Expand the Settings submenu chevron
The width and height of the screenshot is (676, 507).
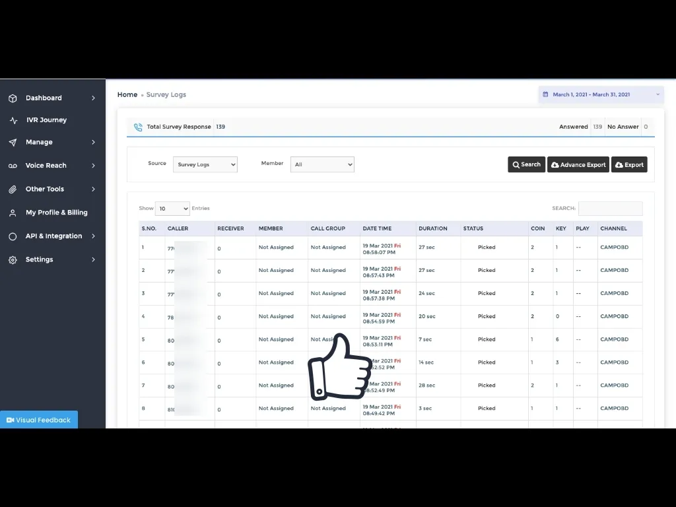[x=93, y=259]
